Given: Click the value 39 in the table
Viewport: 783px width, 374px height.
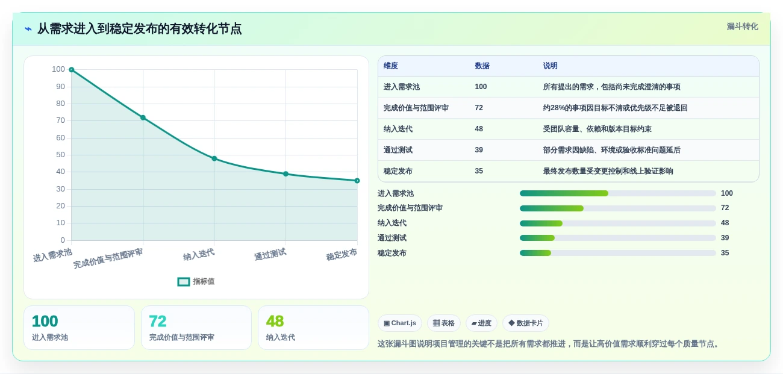Looking at the screenshot, I should (x=479, y=150).
